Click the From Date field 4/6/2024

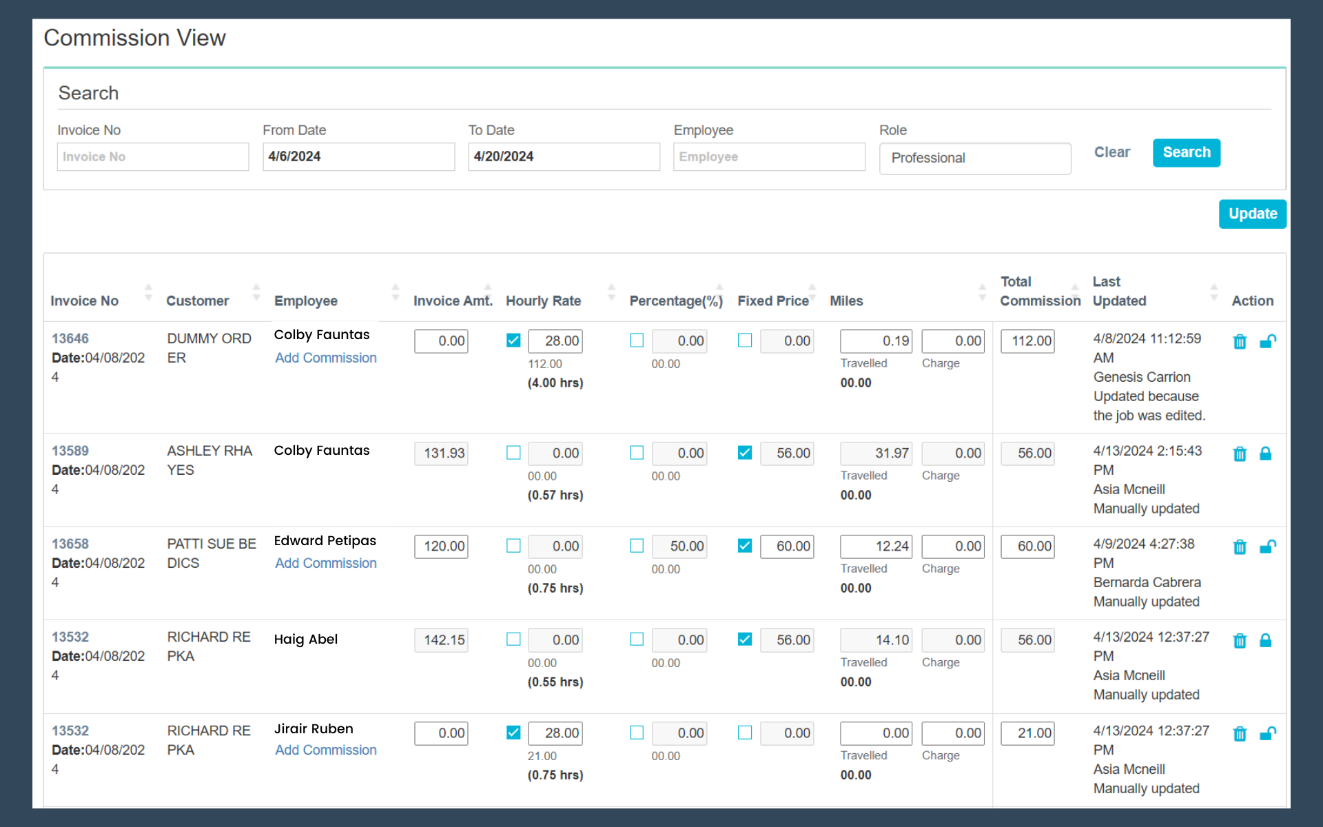coord(358,157)
